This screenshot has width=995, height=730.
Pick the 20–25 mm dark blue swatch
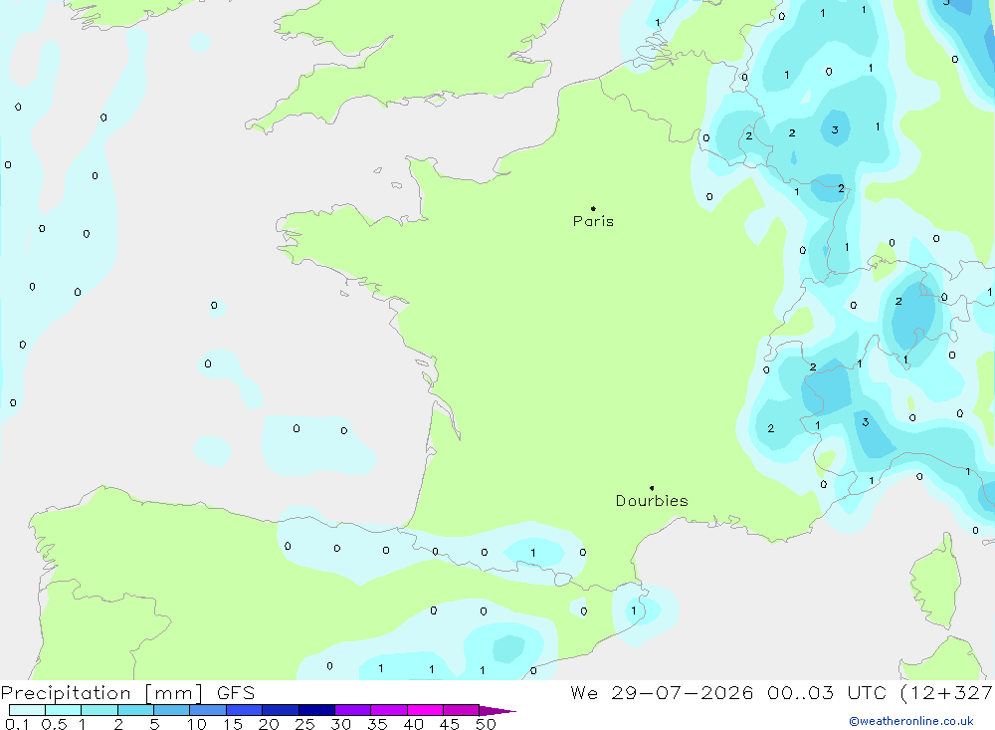[281, 710]
